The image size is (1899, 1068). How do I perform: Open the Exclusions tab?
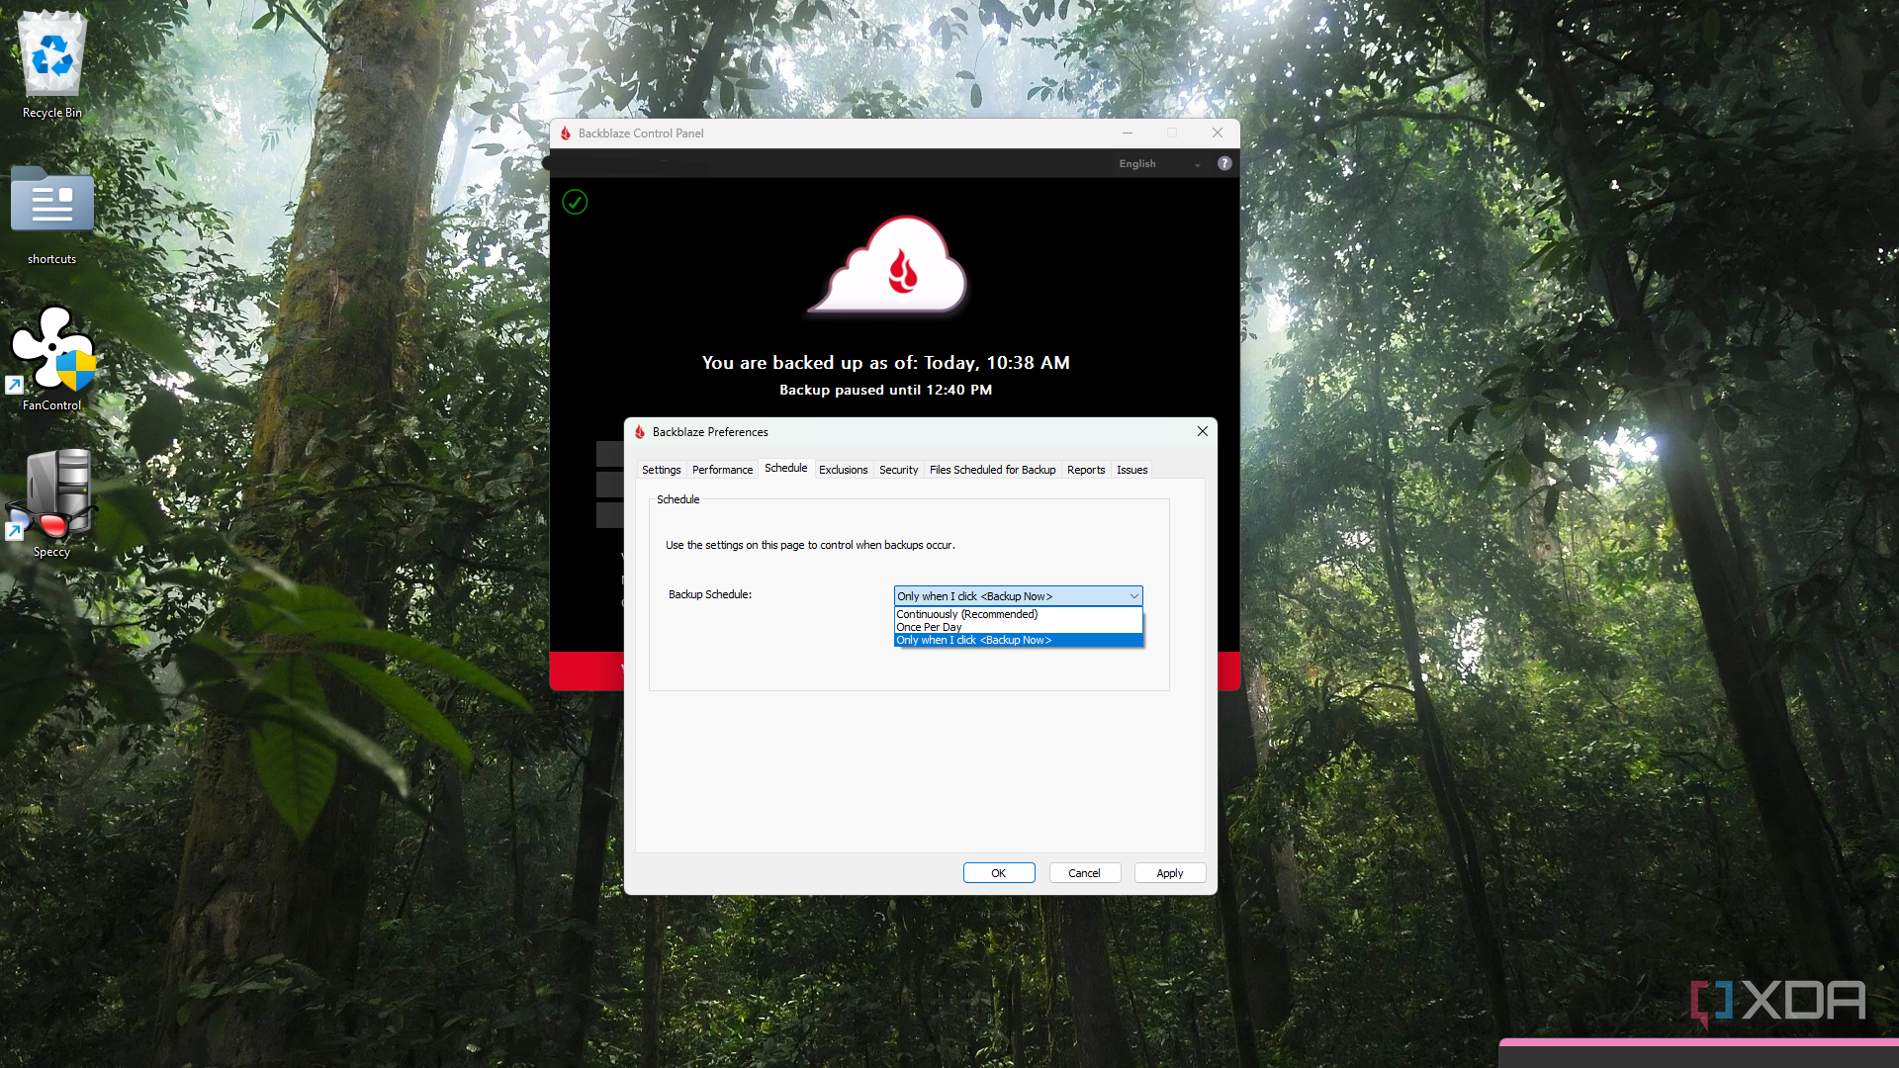click(843, 470)
